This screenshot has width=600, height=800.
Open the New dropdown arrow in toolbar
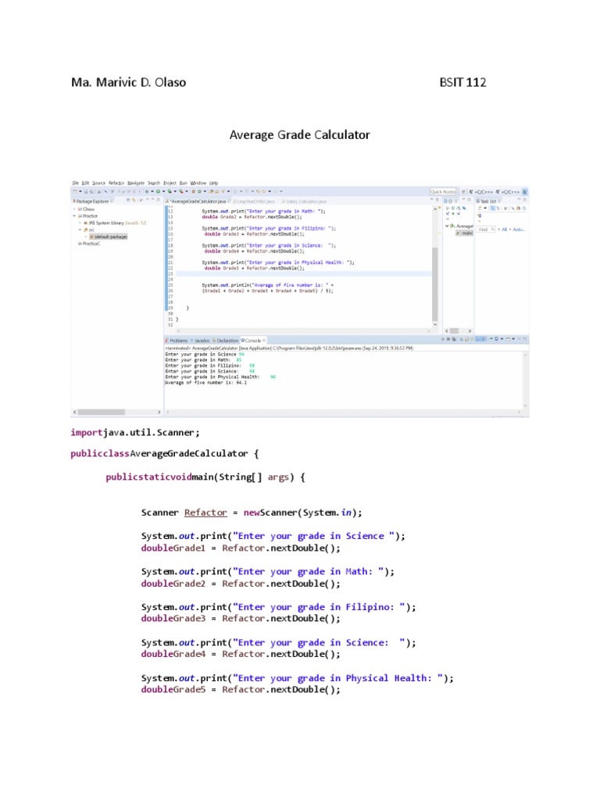[80, 191]
